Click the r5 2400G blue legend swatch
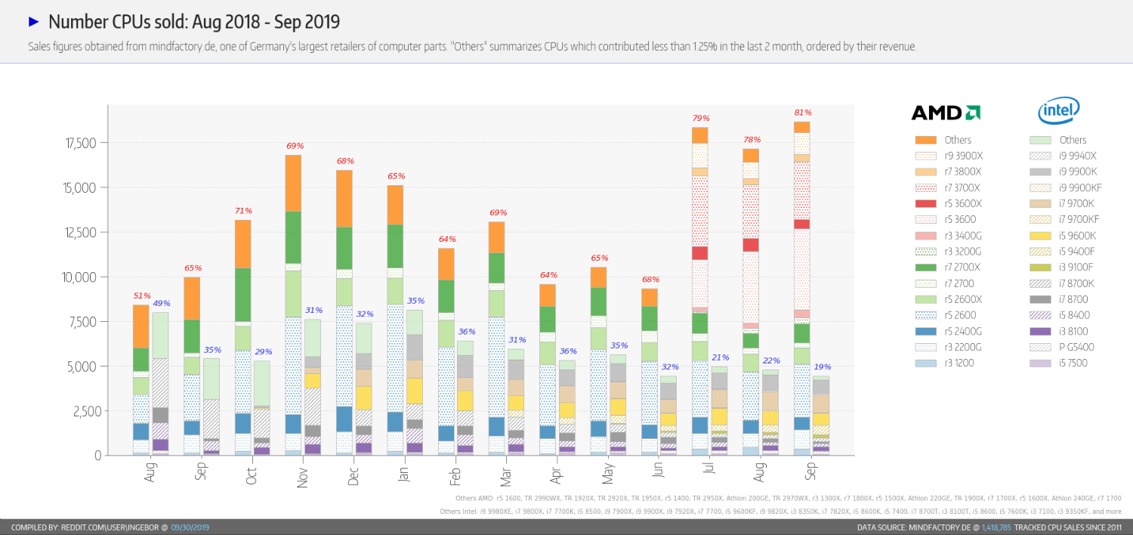This screenshot has height=535, width=1133. [x=925, y=330]
